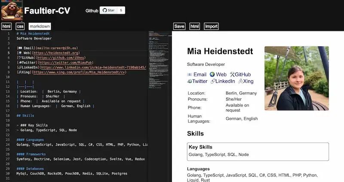Click the https://heidenstedt.org URL in editor

tap(56, 53)
